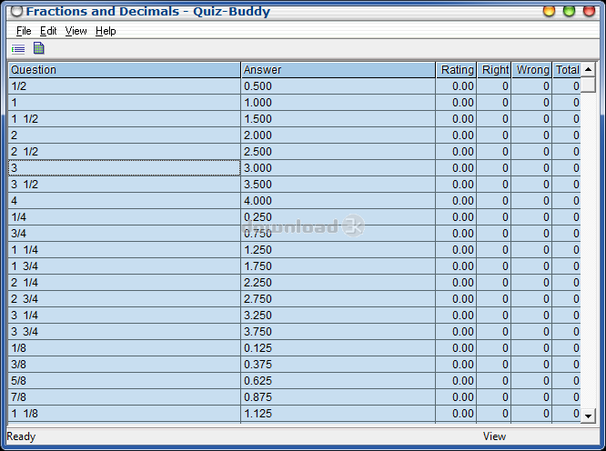Select question cell "1/8"
Screen dimensions: 606x451
pos(125,348)
